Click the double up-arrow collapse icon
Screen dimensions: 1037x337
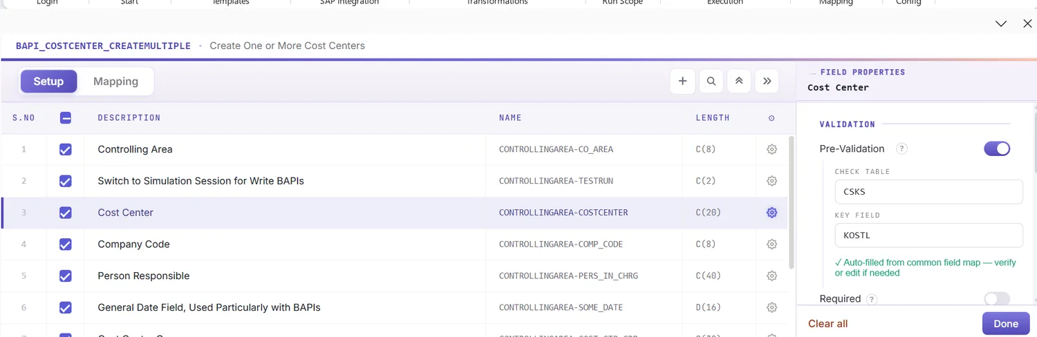coord(739,81)
